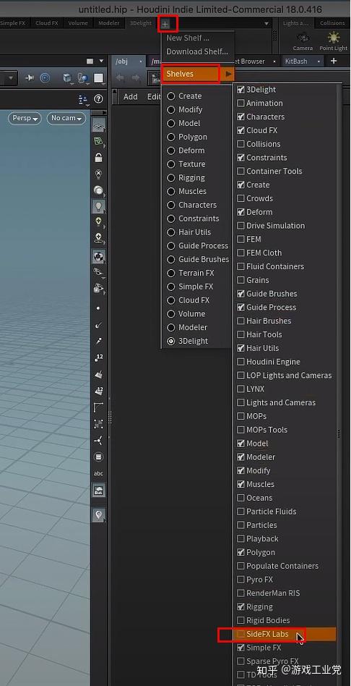Toggle the display materials checkered ball icon
The image size is (351, 686).
pos(99,256)
